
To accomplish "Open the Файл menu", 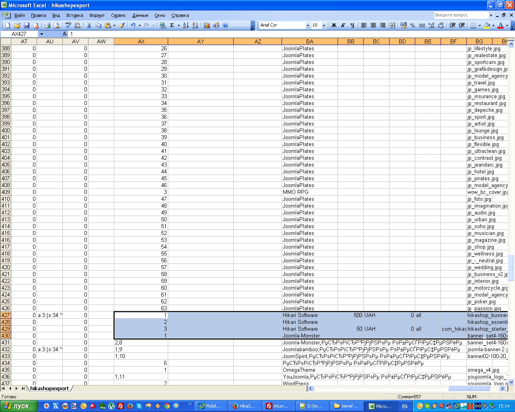I will click(x=19, y=15).
